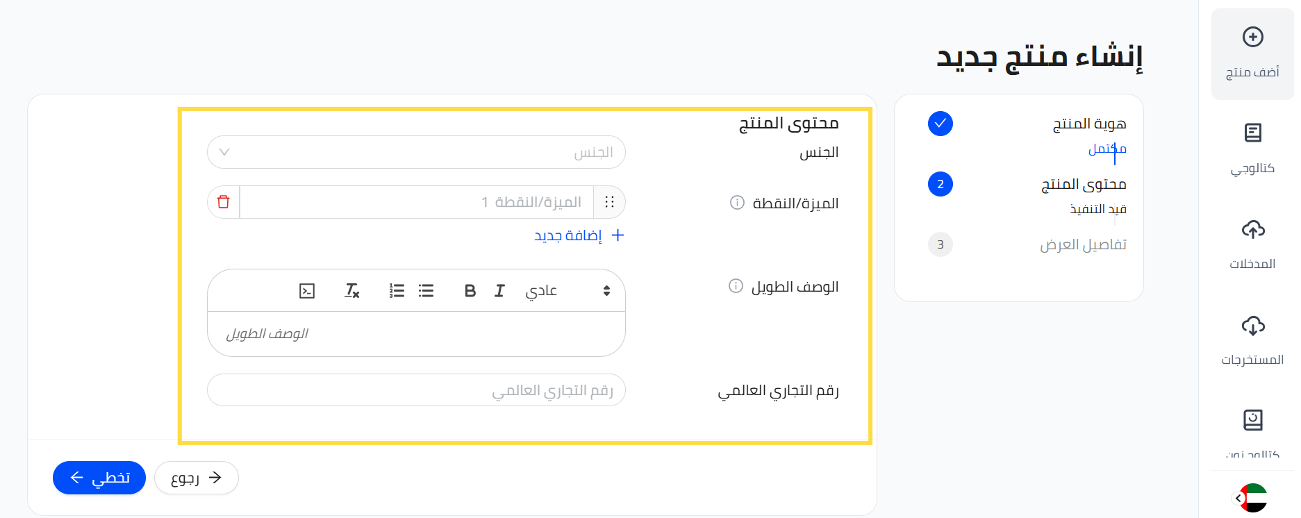Insert a numbered list
Screen dimensions: 1301x518
click(397, 291)
